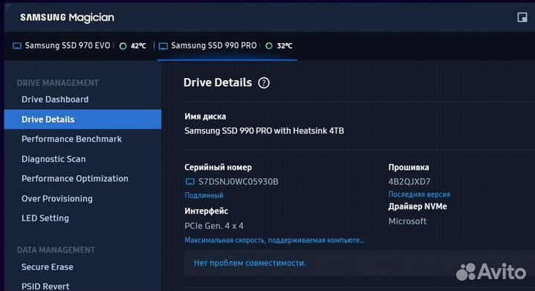Click the Серийный номер label
535x291 pixels.
[218, 167]
